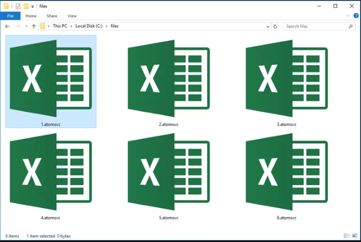Click the 1.atomsvc file name label
The image size is (361, 242).
51,125
